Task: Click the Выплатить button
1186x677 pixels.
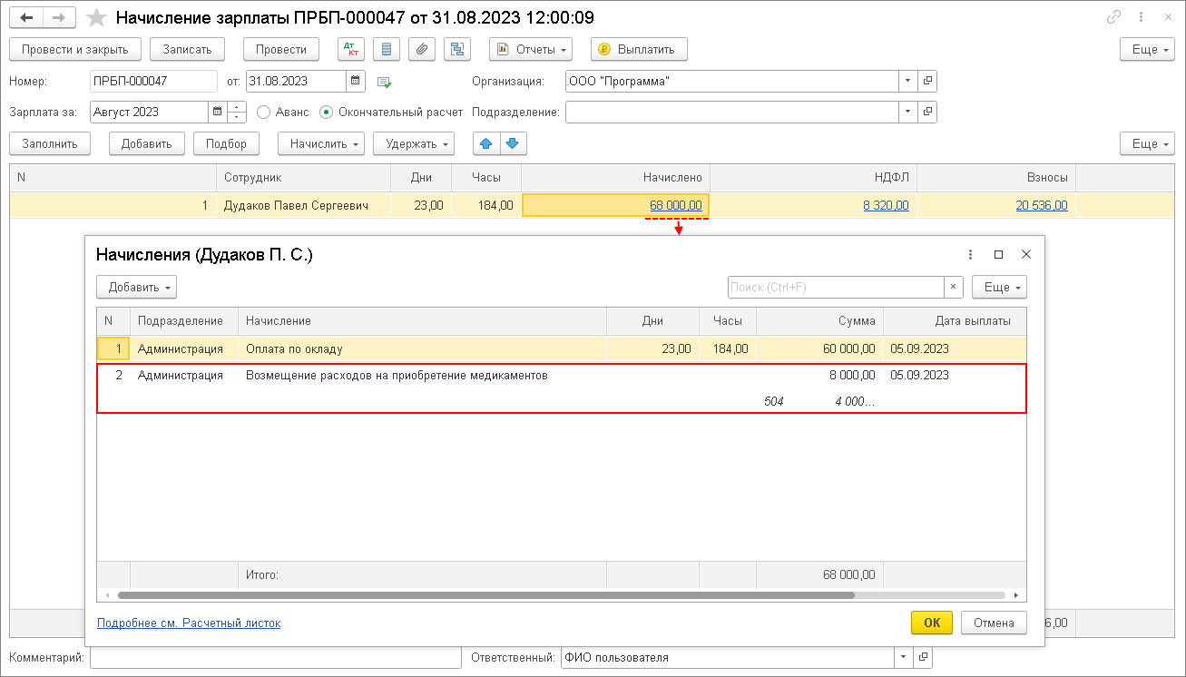Action: tap(639, 49)
